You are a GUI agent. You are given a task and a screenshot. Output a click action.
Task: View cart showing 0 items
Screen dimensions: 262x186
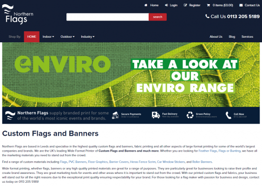(223, 5)
